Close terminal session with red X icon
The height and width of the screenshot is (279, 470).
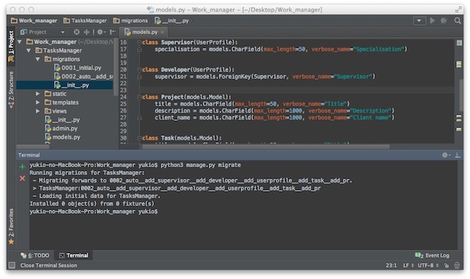(x=22, y=179)
